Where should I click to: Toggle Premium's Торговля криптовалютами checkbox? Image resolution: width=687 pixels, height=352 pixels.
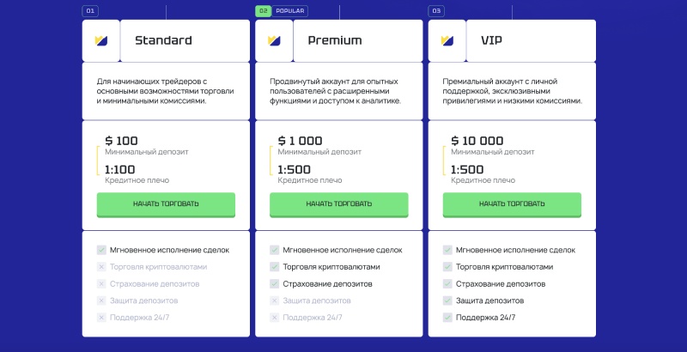(275, 267)
